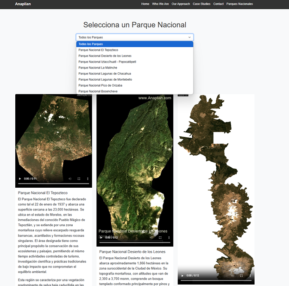Select Parque Nacional El Tepozteco option
This screenshot has height=286, width=289.
[x=135, y=50]
